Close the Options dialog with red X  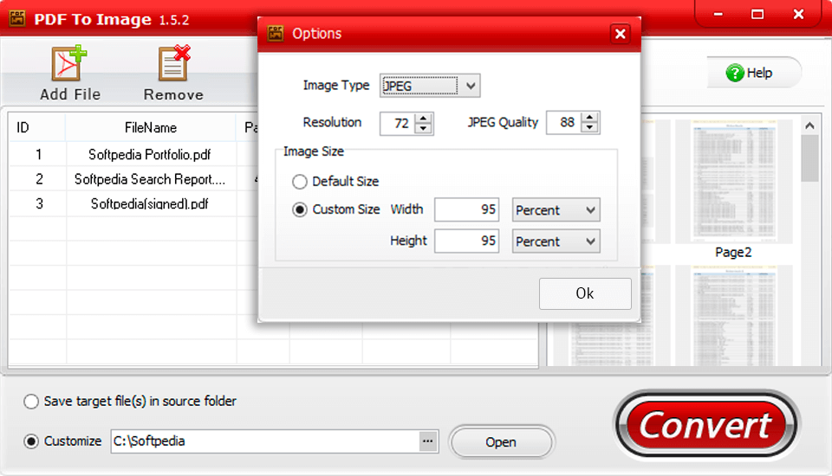(620, 34)
